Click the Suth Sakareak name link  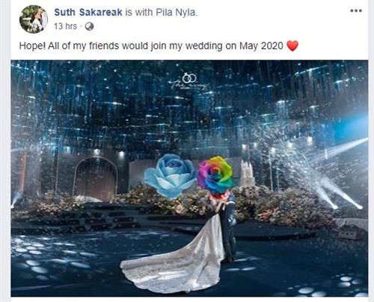click(x=88, y=12)
